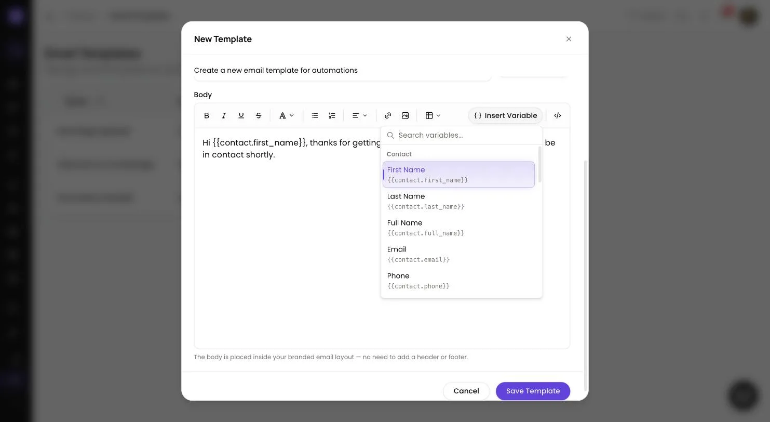Pick the Email variable option

458,254
